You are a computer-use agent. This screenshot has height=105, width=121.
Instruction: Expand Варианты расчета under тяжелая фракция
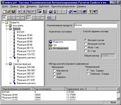[11, 83]
